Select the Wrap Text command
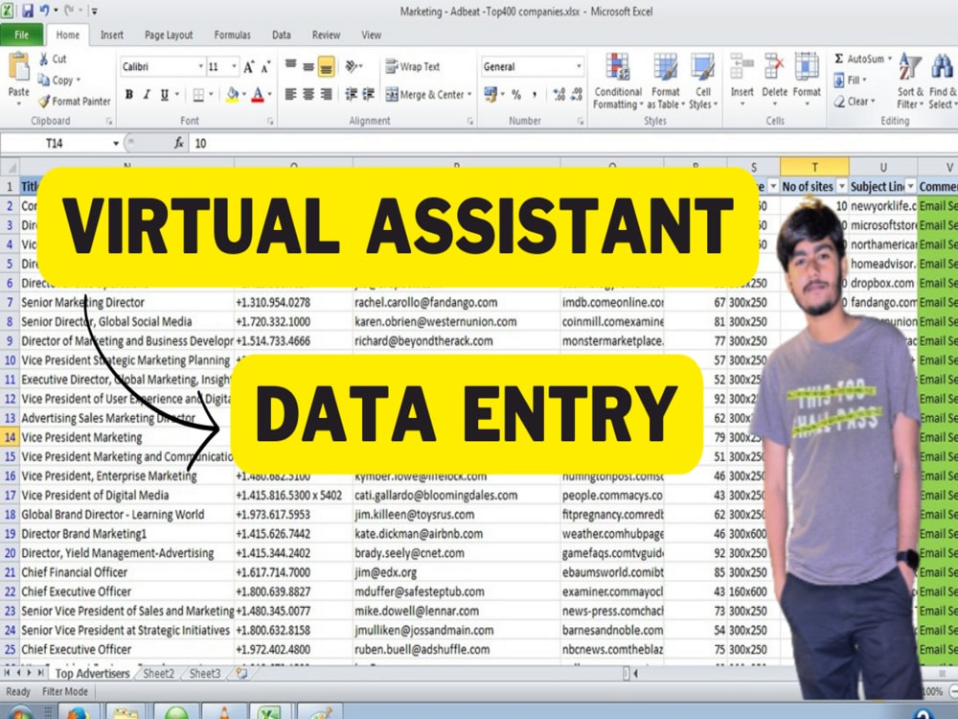 (412, 66)
